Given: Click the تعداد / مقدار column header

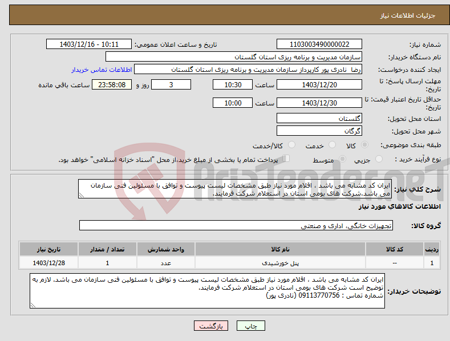Looking at the screenshot, I should [x=107, y=249].
